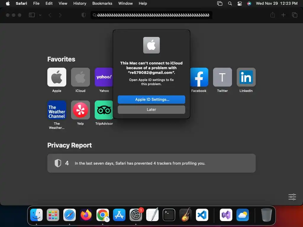Launch Visual Studio from the Dock
The image size is (303, 227).
[x=226, y=215]
